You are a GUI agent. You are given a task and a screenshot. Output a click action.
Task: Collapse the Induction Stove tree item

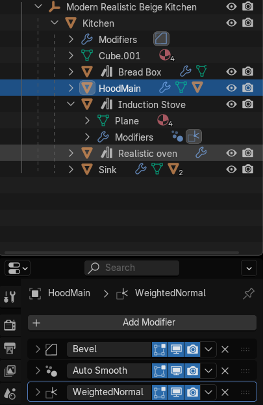pos(71,104)
